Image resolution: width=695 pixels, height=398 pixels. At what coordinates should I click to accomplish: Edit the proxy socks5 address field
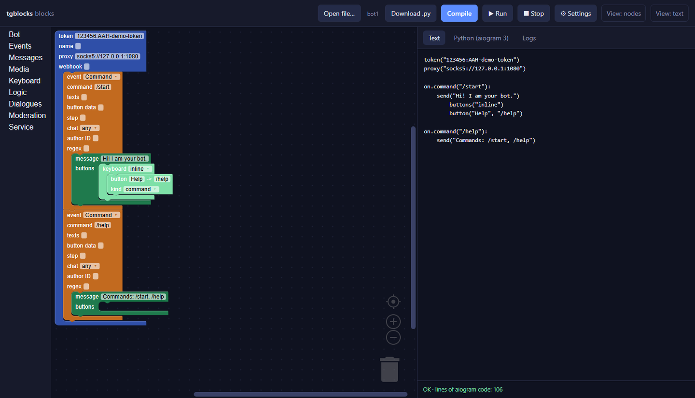coord(108,56)
